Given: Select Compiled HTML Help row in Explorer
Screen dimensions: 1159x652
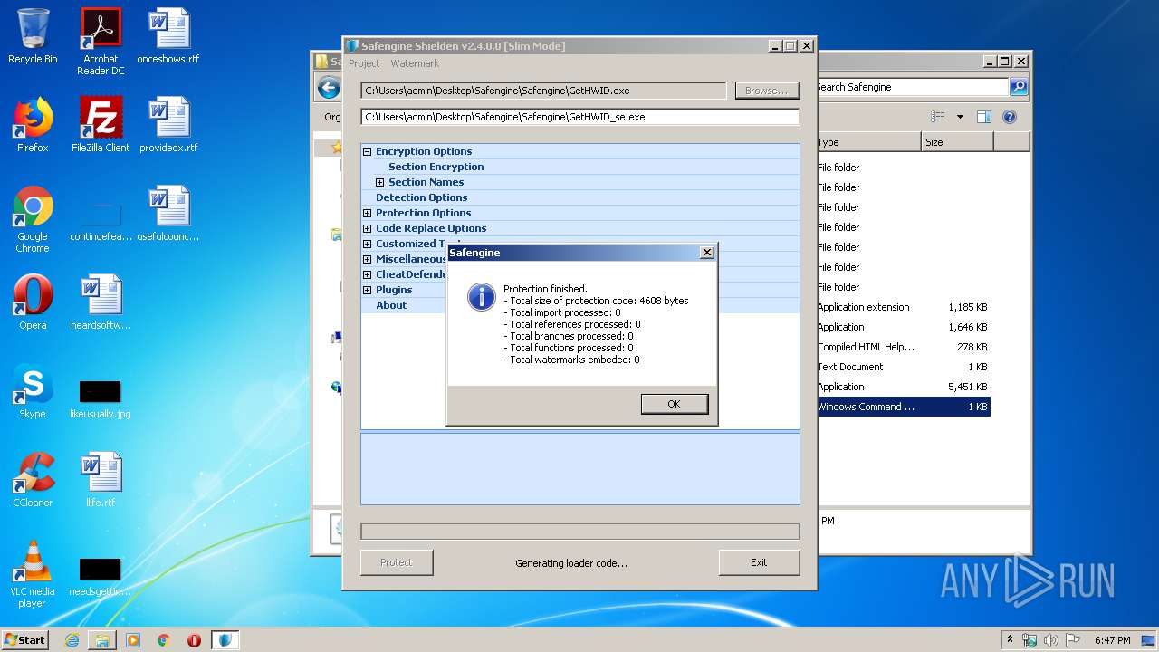Looking at the screenshot, I should pos(903,347).
